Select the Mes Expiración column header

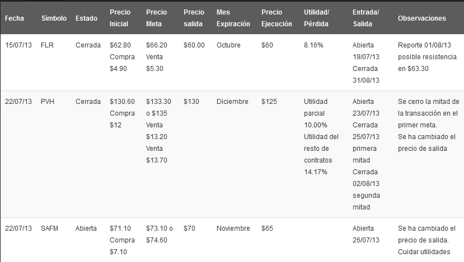(233, 18)
